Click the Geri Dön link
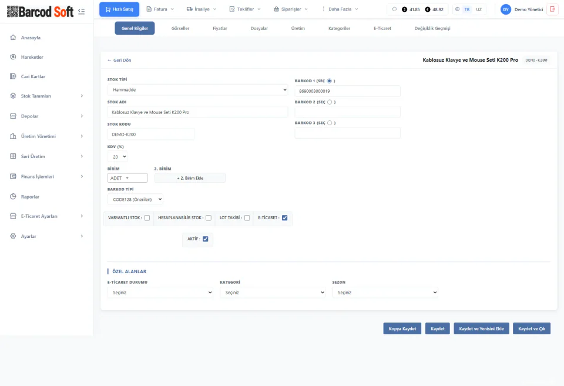The image size is (564, 386). [x=119, y=61]
